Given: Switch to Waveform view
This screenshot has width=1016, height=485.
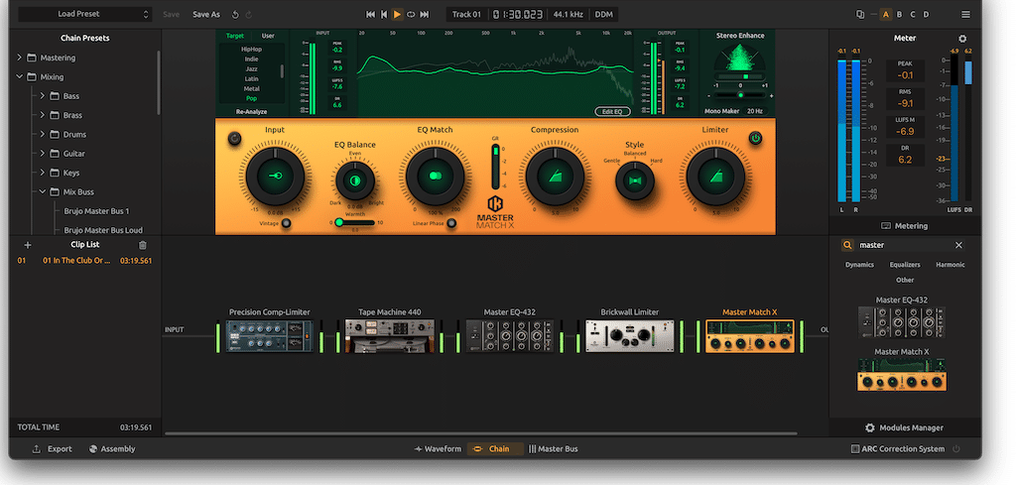Looking at the screenshot, I should [438, 448].
